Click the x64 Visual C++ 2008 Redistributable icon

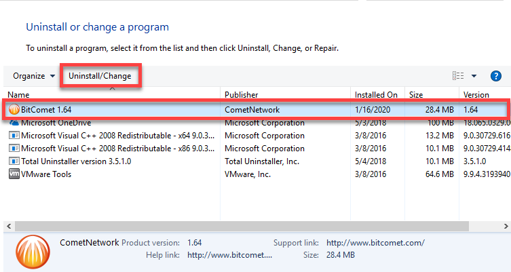pyautogui.click(x=14, y=136)
